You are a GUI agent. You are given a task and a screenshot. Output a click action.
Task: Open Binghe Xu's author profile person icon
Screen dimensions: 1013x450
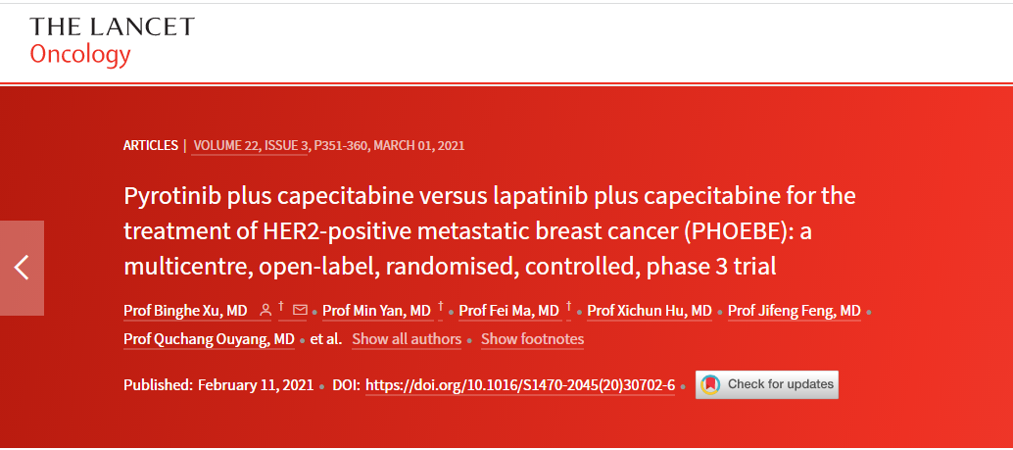(x=265, y=311)
